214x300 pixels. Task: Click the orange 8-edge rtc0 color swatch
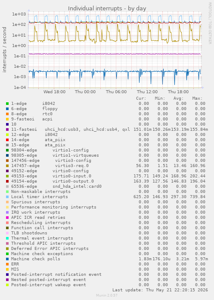(x=7, y=114)
